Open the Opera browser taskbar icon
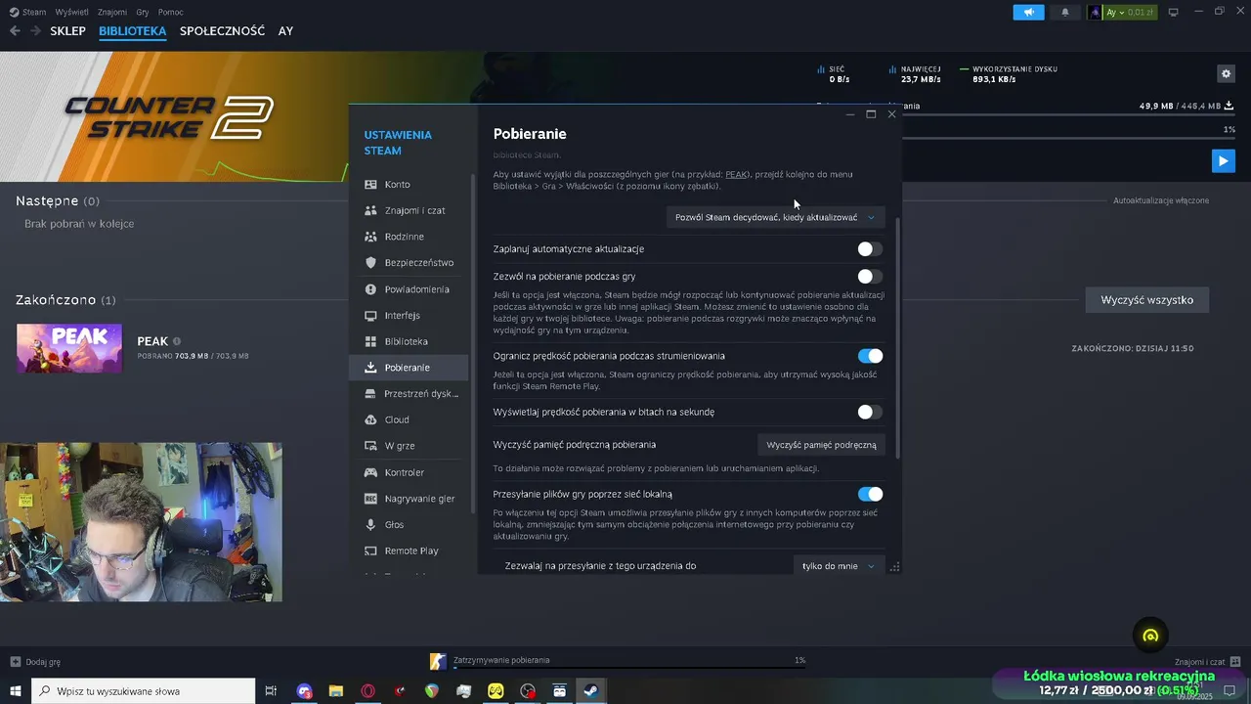1251x704 pixels. pyautogui.click(x=368, y=691)
